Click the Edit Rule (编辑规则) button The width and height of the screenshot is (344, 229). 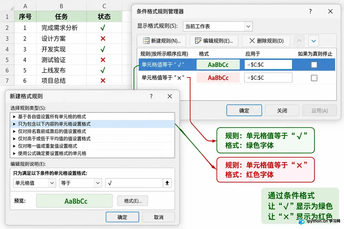pos(214,41)
